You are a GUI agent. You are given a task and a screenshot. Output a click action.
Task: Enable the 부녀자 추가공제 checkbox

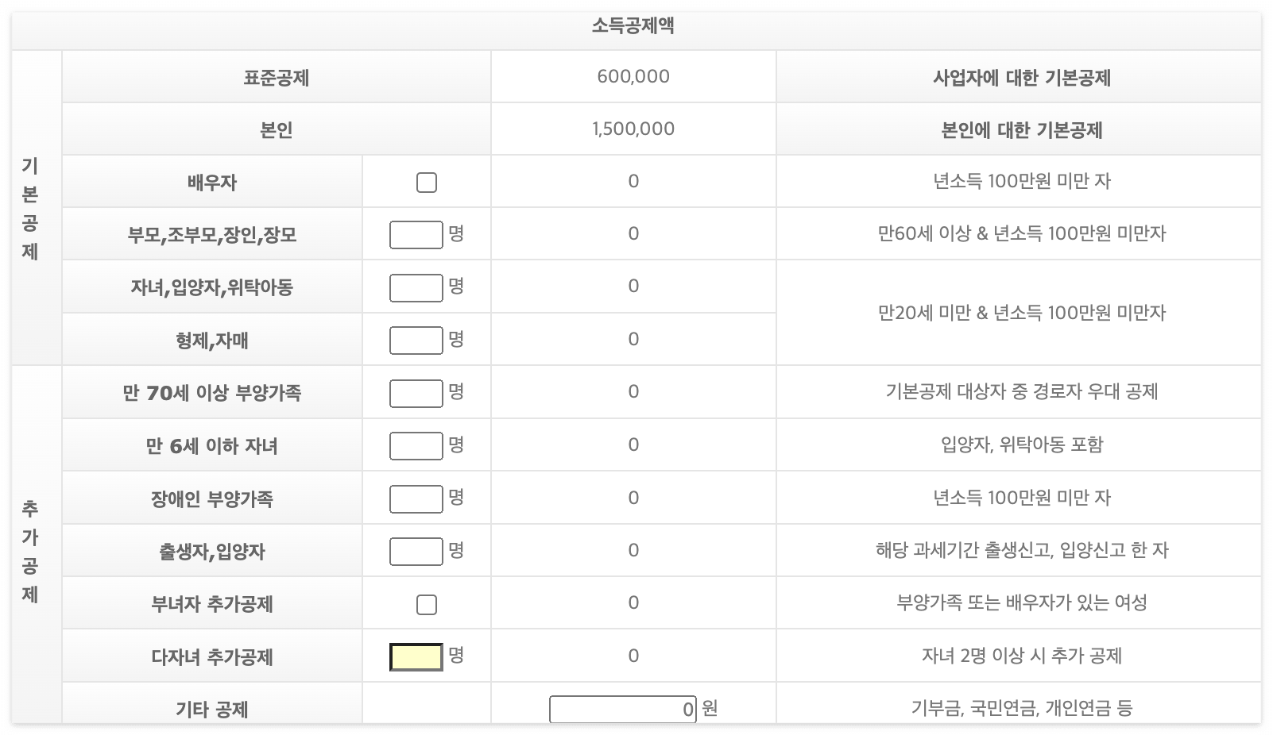(426, 603)
